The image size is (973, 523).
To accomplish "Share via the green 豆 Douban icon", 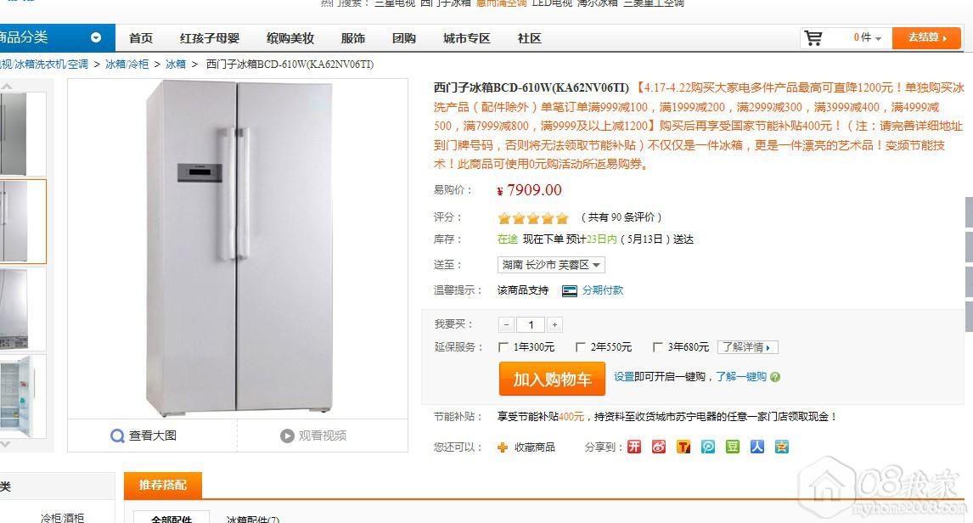I will pyautogui.click(x=732, y=447).
